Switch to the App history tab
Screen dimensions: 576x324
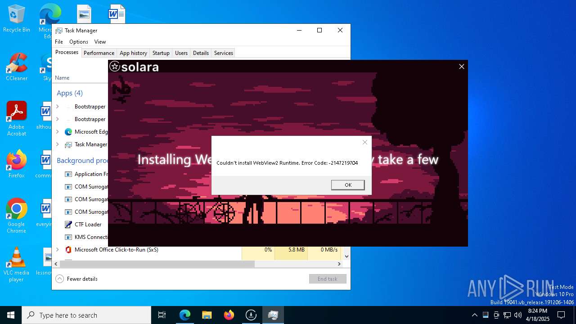pos(133,53)
